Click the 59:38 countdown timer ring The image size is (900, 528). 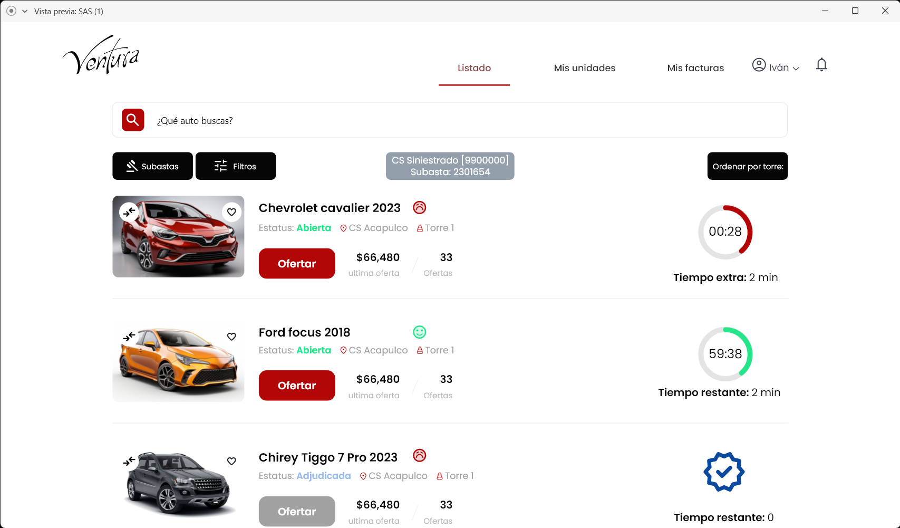coord(725,354)
